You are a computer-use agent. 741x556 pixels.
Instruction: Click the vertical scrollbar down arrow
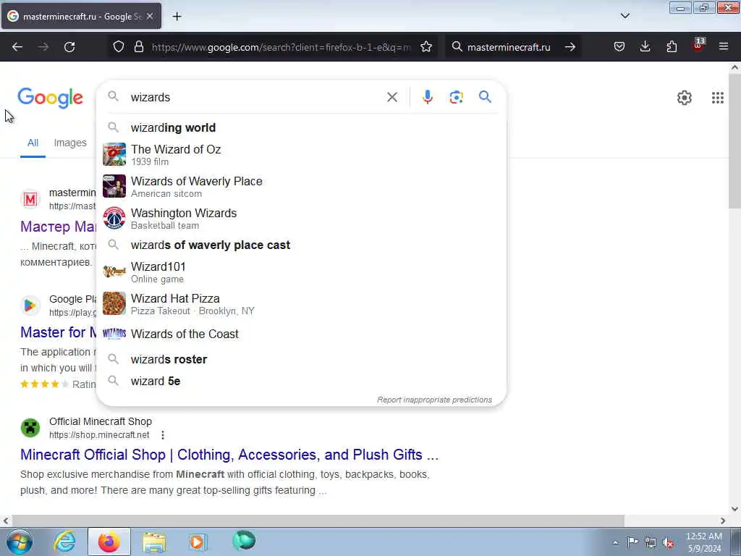(734, 509)
